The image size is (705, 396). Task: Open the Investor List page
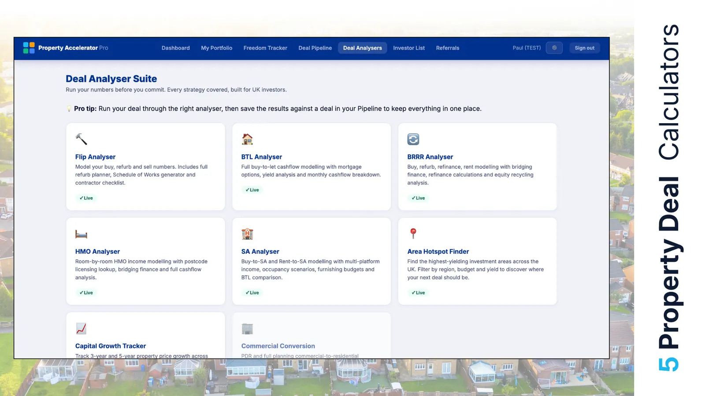coord(409,48)
